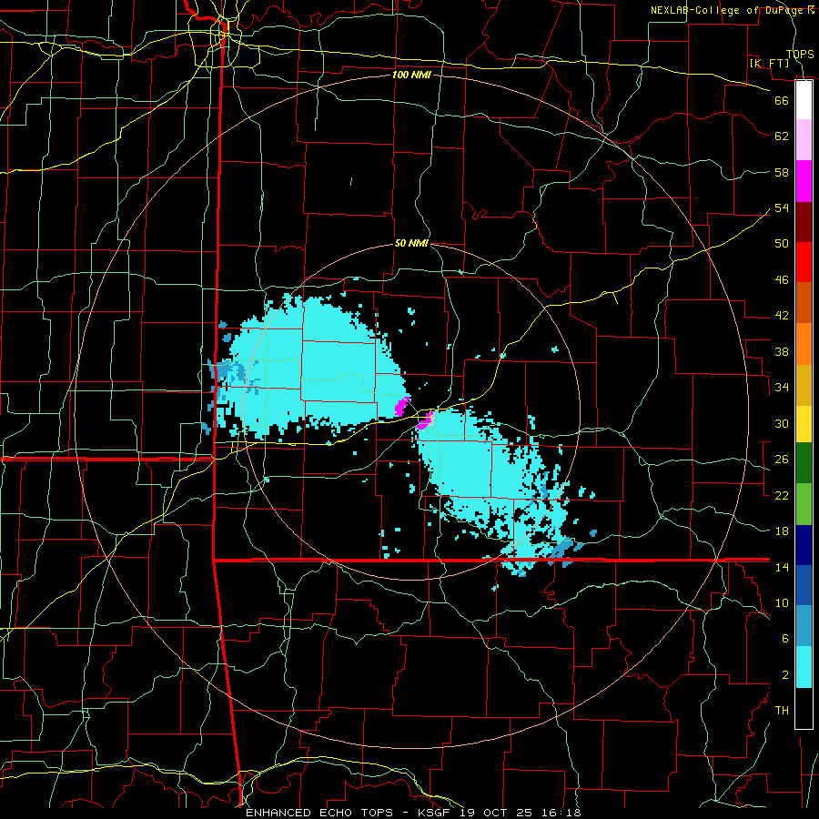Click the dark orange legend swatch

804,302
